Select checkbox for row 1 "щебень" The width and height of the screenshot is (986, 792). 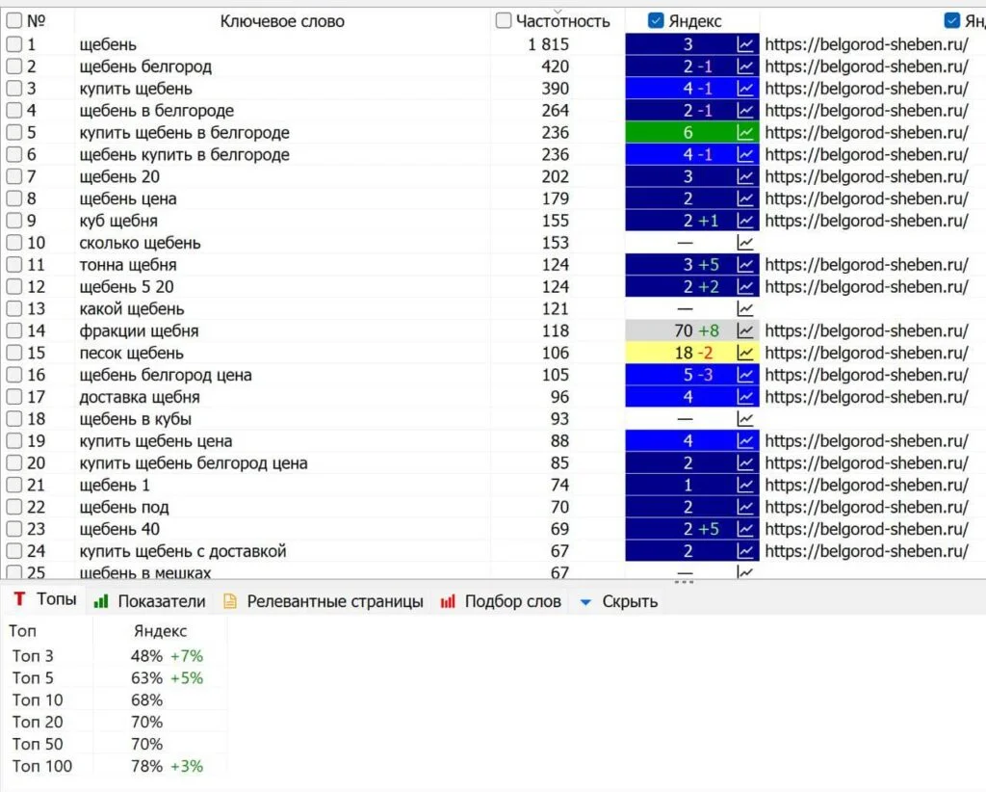tap(13, 44)
